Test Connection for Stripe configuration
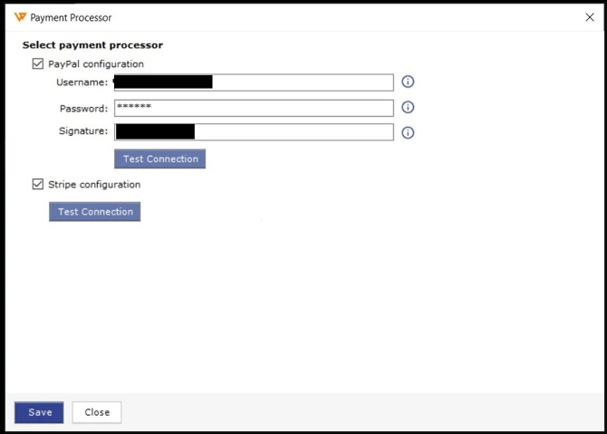 click(95, 211)
